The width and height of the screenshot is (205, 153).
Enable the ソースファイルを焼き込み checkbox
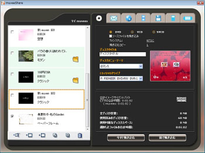(x=111, y=36)
